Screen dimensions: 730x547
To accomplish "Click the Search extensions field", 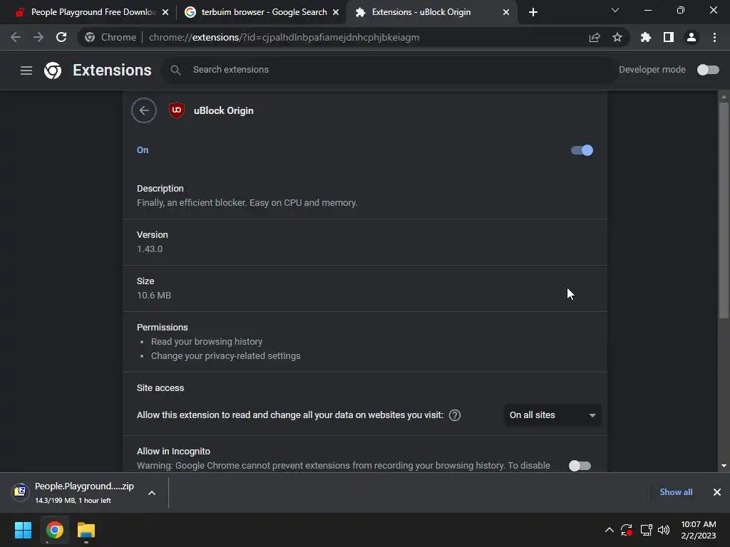I will [x=389, y=70].
